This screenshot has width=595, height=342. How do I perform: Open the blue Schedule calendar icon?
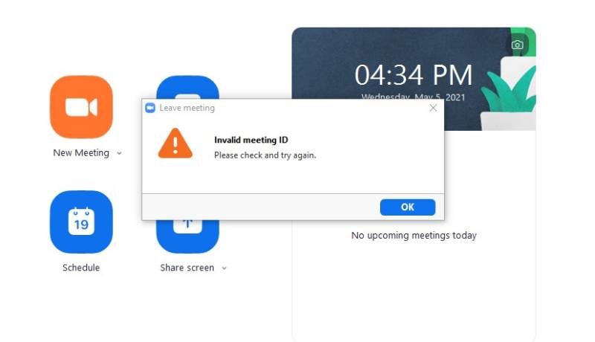[81, 222]
